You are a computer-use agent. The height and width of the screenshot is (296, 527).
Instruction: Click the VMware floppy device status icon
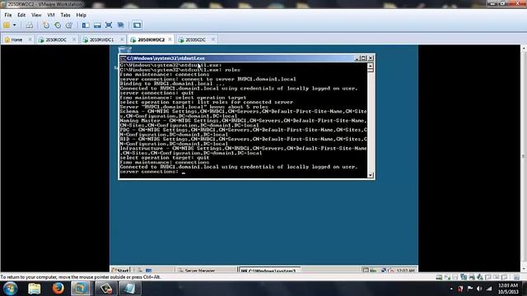pyautogui.click(x=455, y=277)
